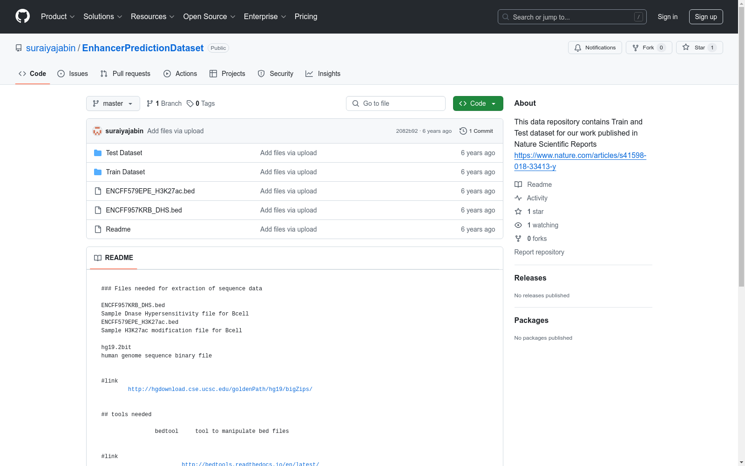Click the book icon beside Readme in About
The width and height of the screenshot is (745, 466).
pyautogui.click(x=518, y=185)
